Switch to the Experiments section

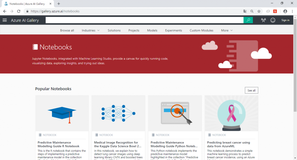[x=173, y=30]
